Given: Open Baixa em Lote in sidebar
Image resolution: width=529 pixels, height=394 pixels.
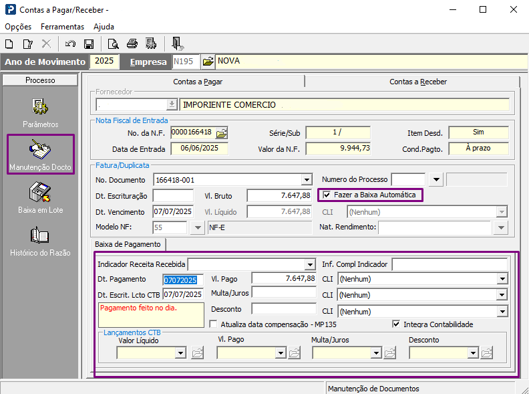Looking at the screenshot, I should coord(40,193).
